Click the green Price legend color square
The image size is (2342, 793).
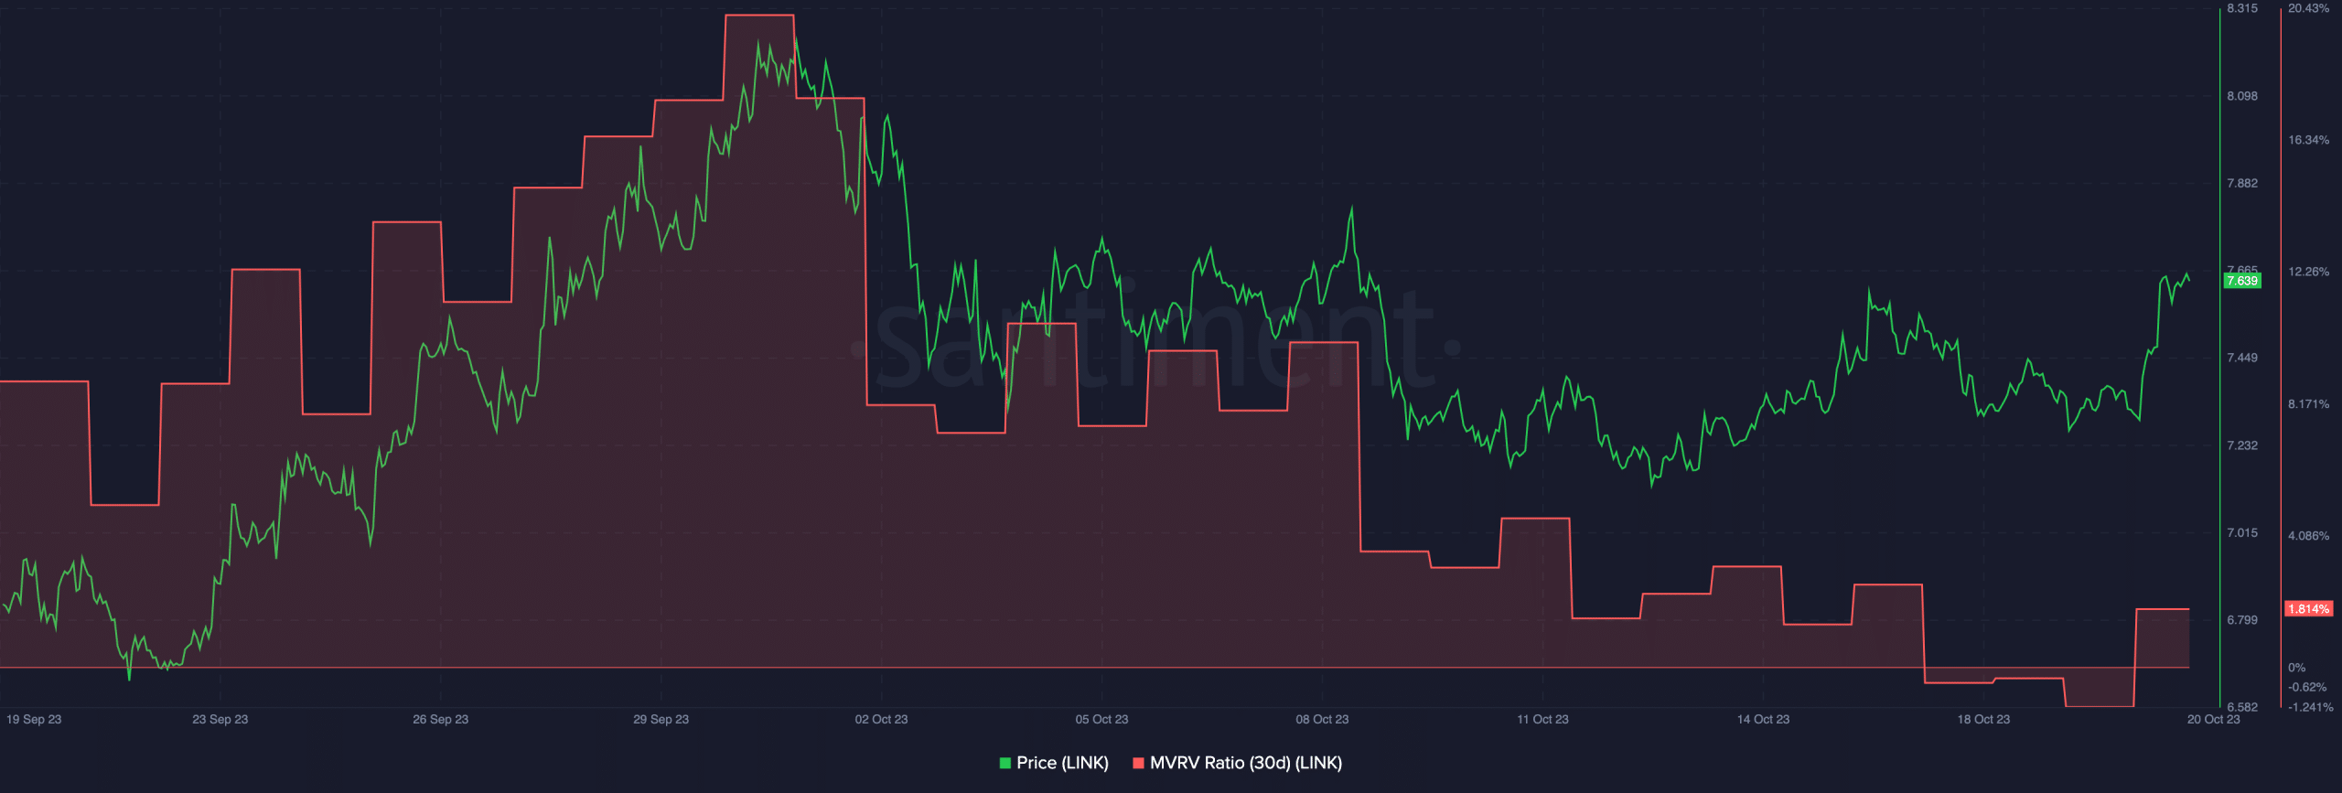[x=1005, y=763]
